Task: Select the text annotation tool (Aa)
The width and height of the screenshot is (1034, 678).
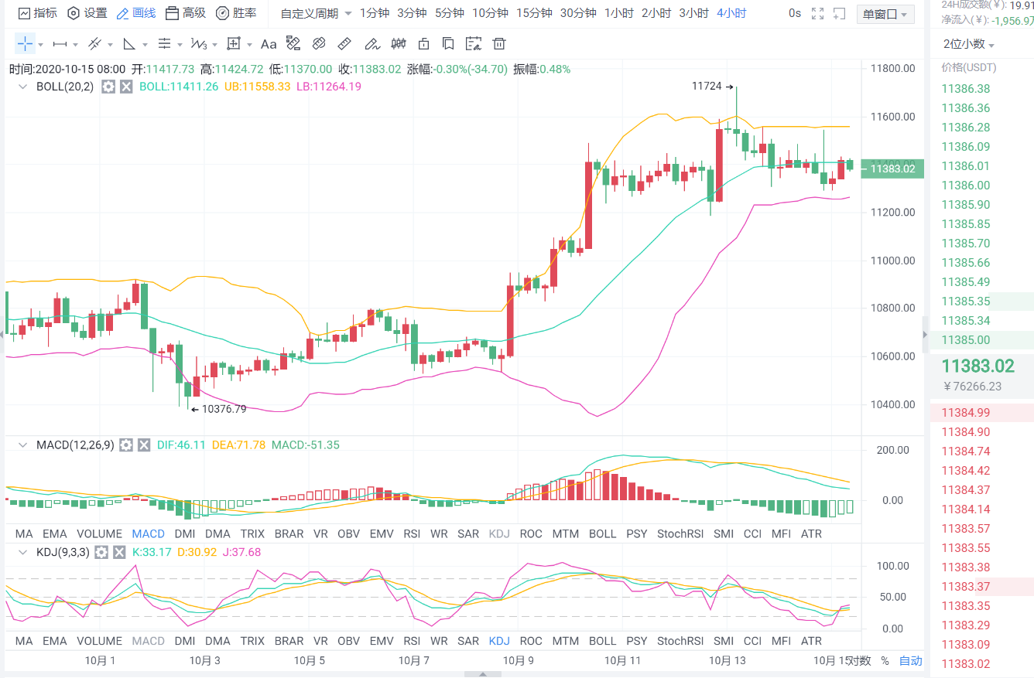Action: pyautogui.click(x=269, y=44)
